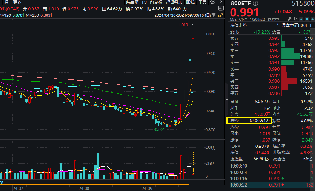Viewport: 315px width, 191px height.
Task: Open the 工具 tools menu
Action: pyautogui.click(x=203, y=2)
